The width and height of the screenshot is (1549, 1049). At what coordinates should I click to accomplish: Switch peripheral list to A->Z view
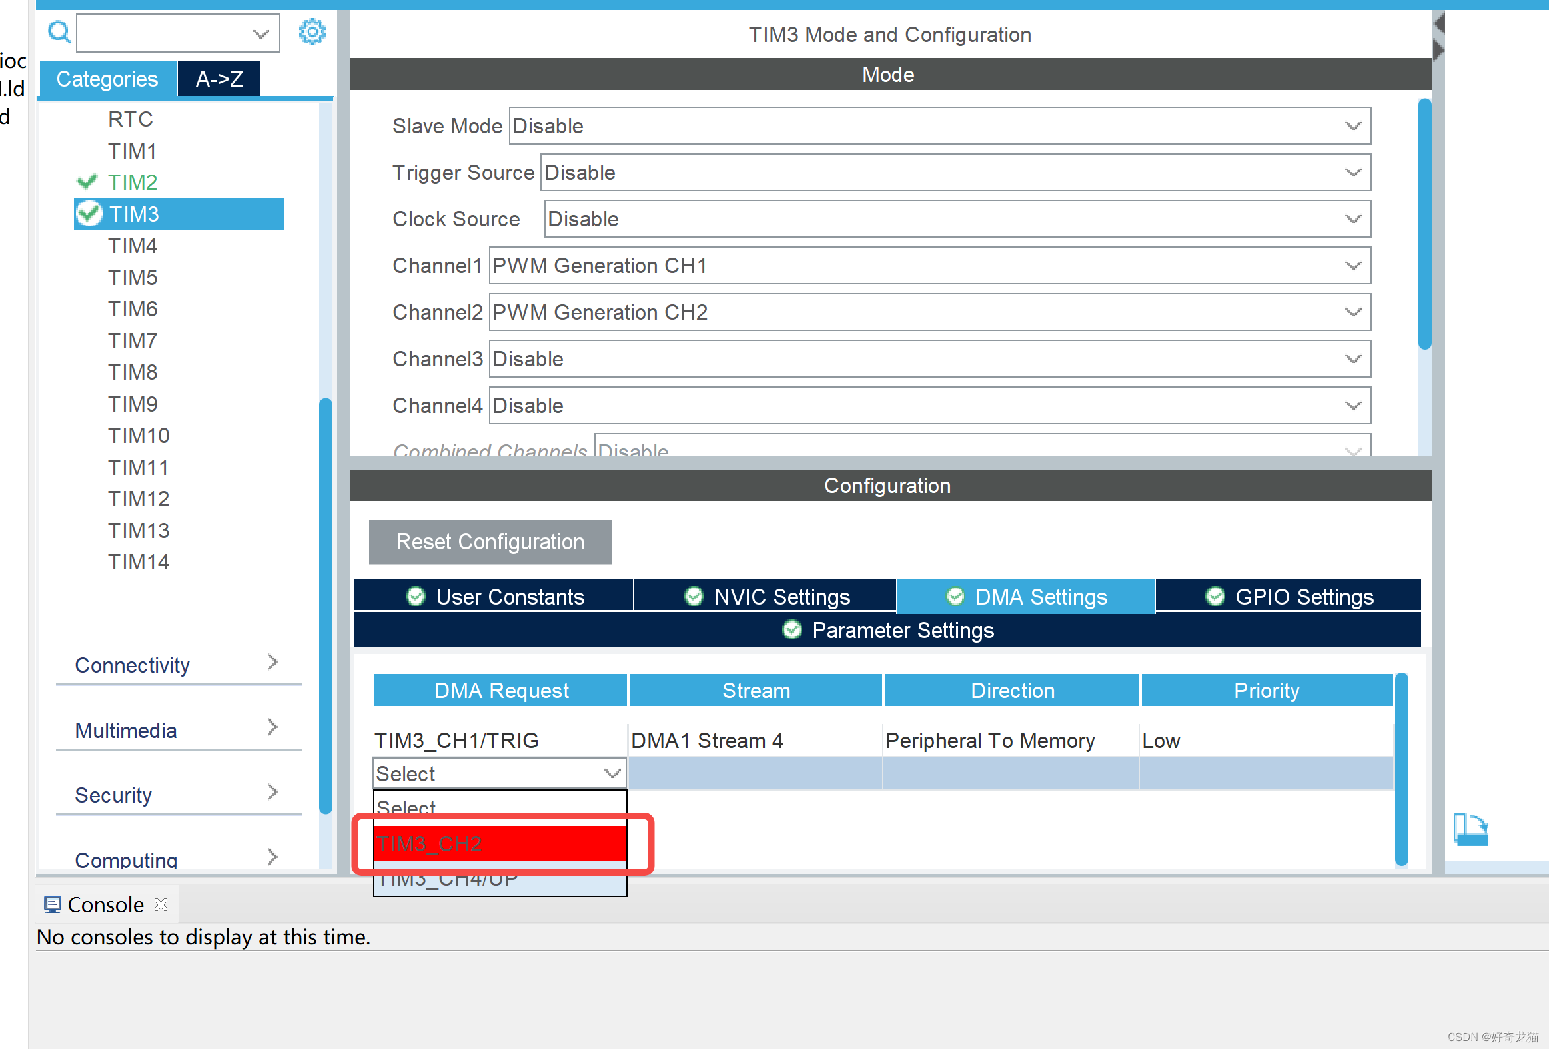(219, 79)
